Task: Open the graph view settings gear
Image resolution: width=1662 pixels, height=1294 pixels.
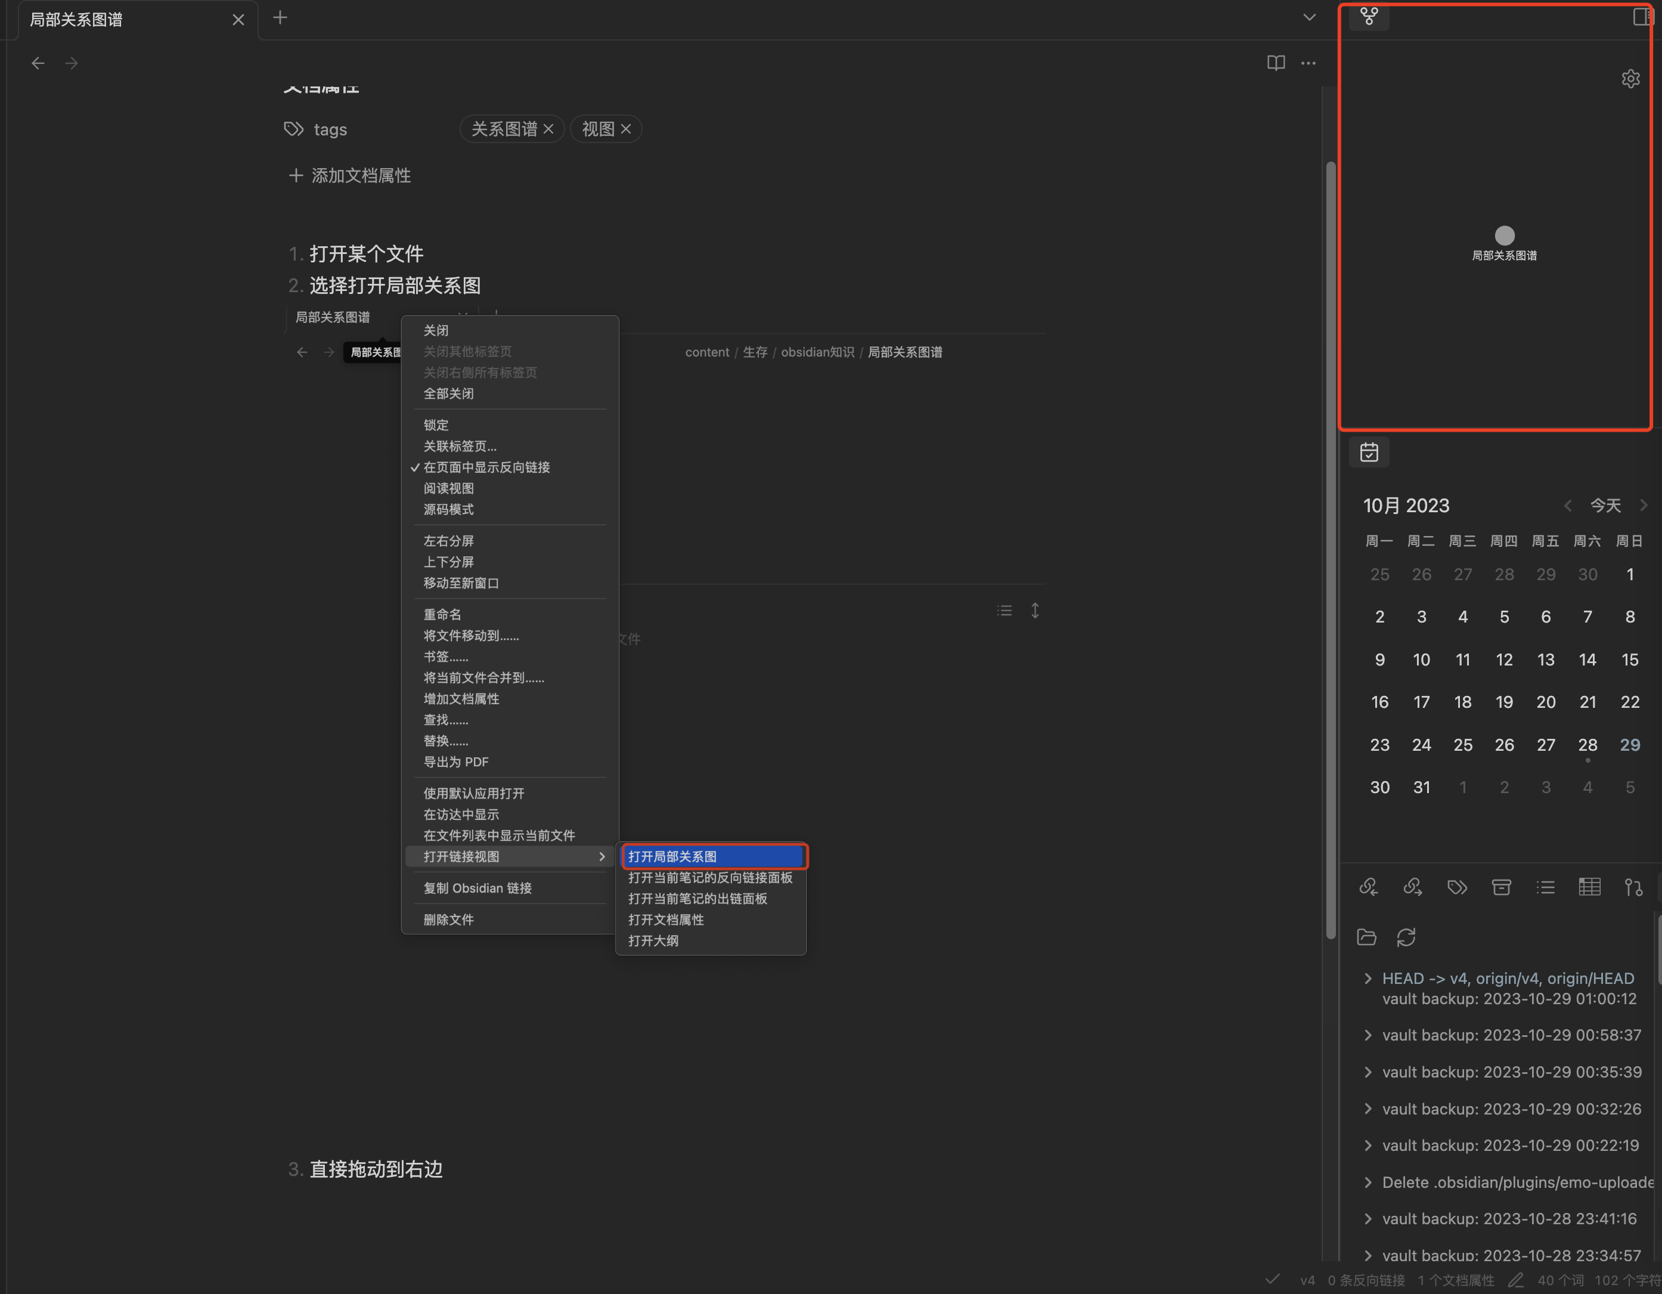Action: click(x=1630, y=78)
